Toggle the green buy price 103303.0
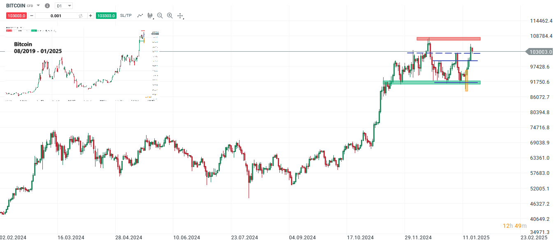Screen dimensions: 554x243 click(x=106, y=15)
